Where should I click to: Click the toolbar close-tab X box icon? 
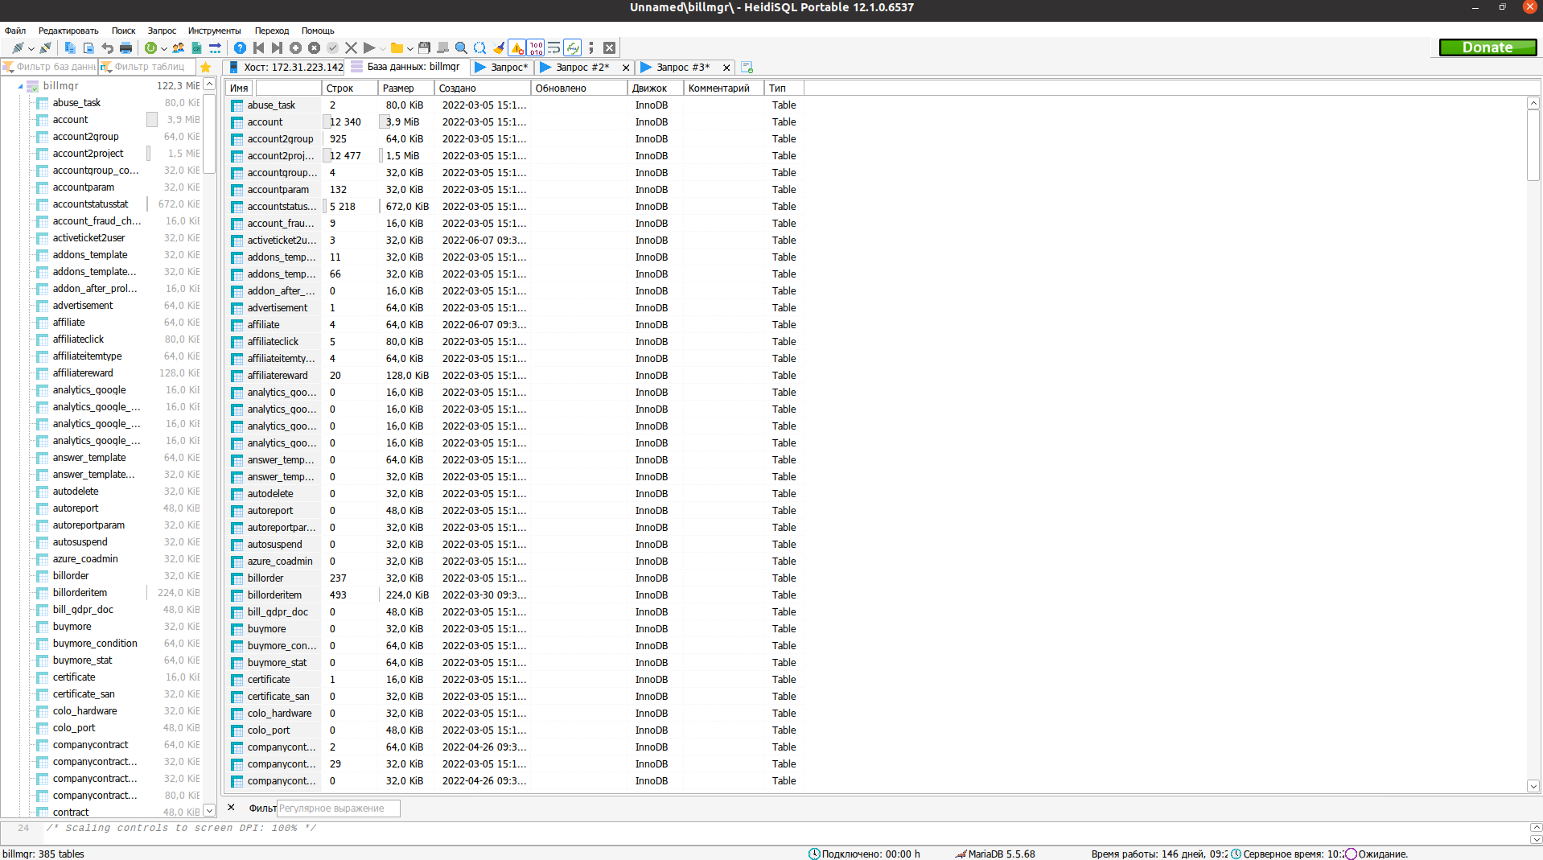point(609,48)
